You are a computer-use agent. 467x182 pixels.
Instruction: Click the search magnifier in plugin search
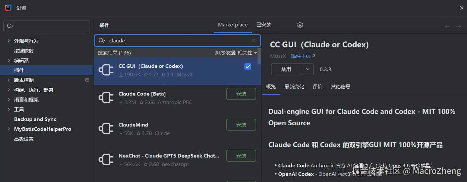[102, 40]
